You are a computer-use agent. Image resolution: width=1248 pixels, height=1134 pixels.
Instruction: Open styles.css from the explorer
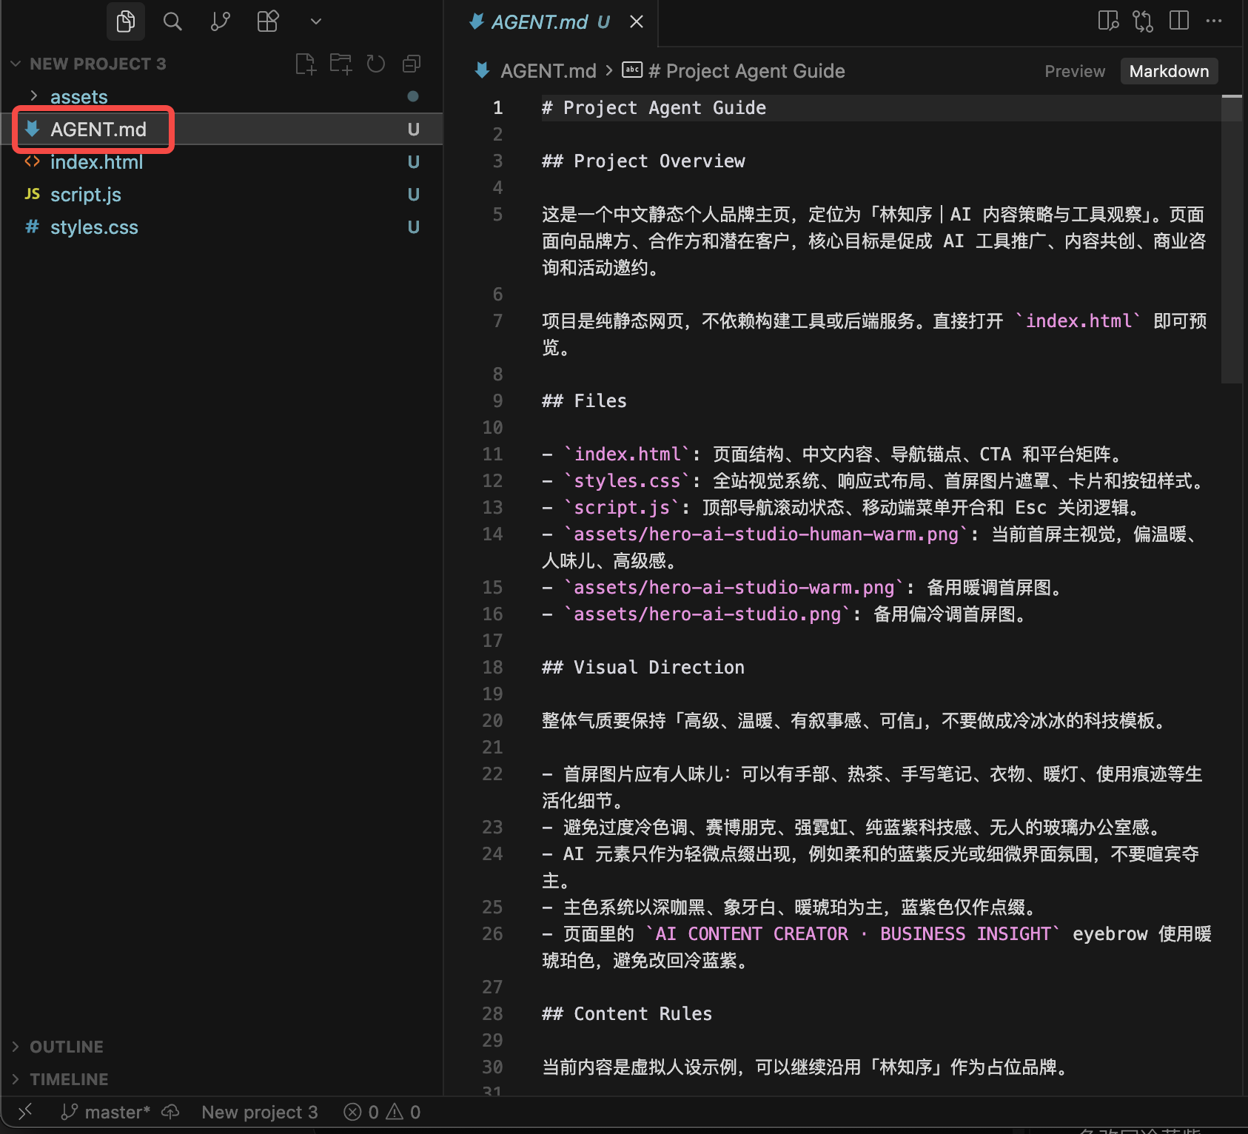click(94, 227)
